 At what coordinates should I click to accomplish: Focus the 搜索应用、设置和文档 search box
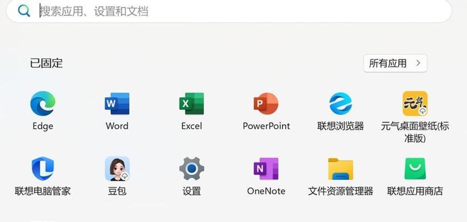[228, 11]
